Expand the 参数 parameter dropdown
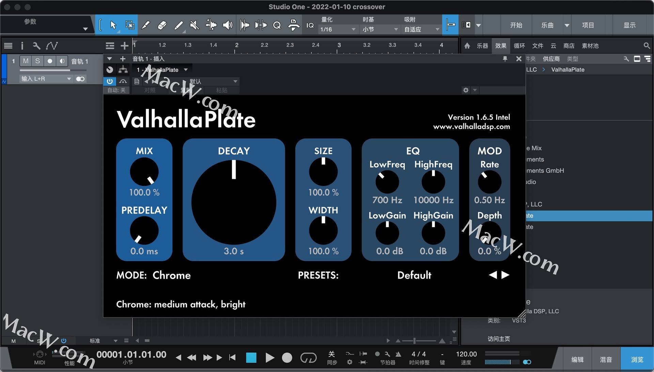The image size is (654, 372). click(85, 29)
